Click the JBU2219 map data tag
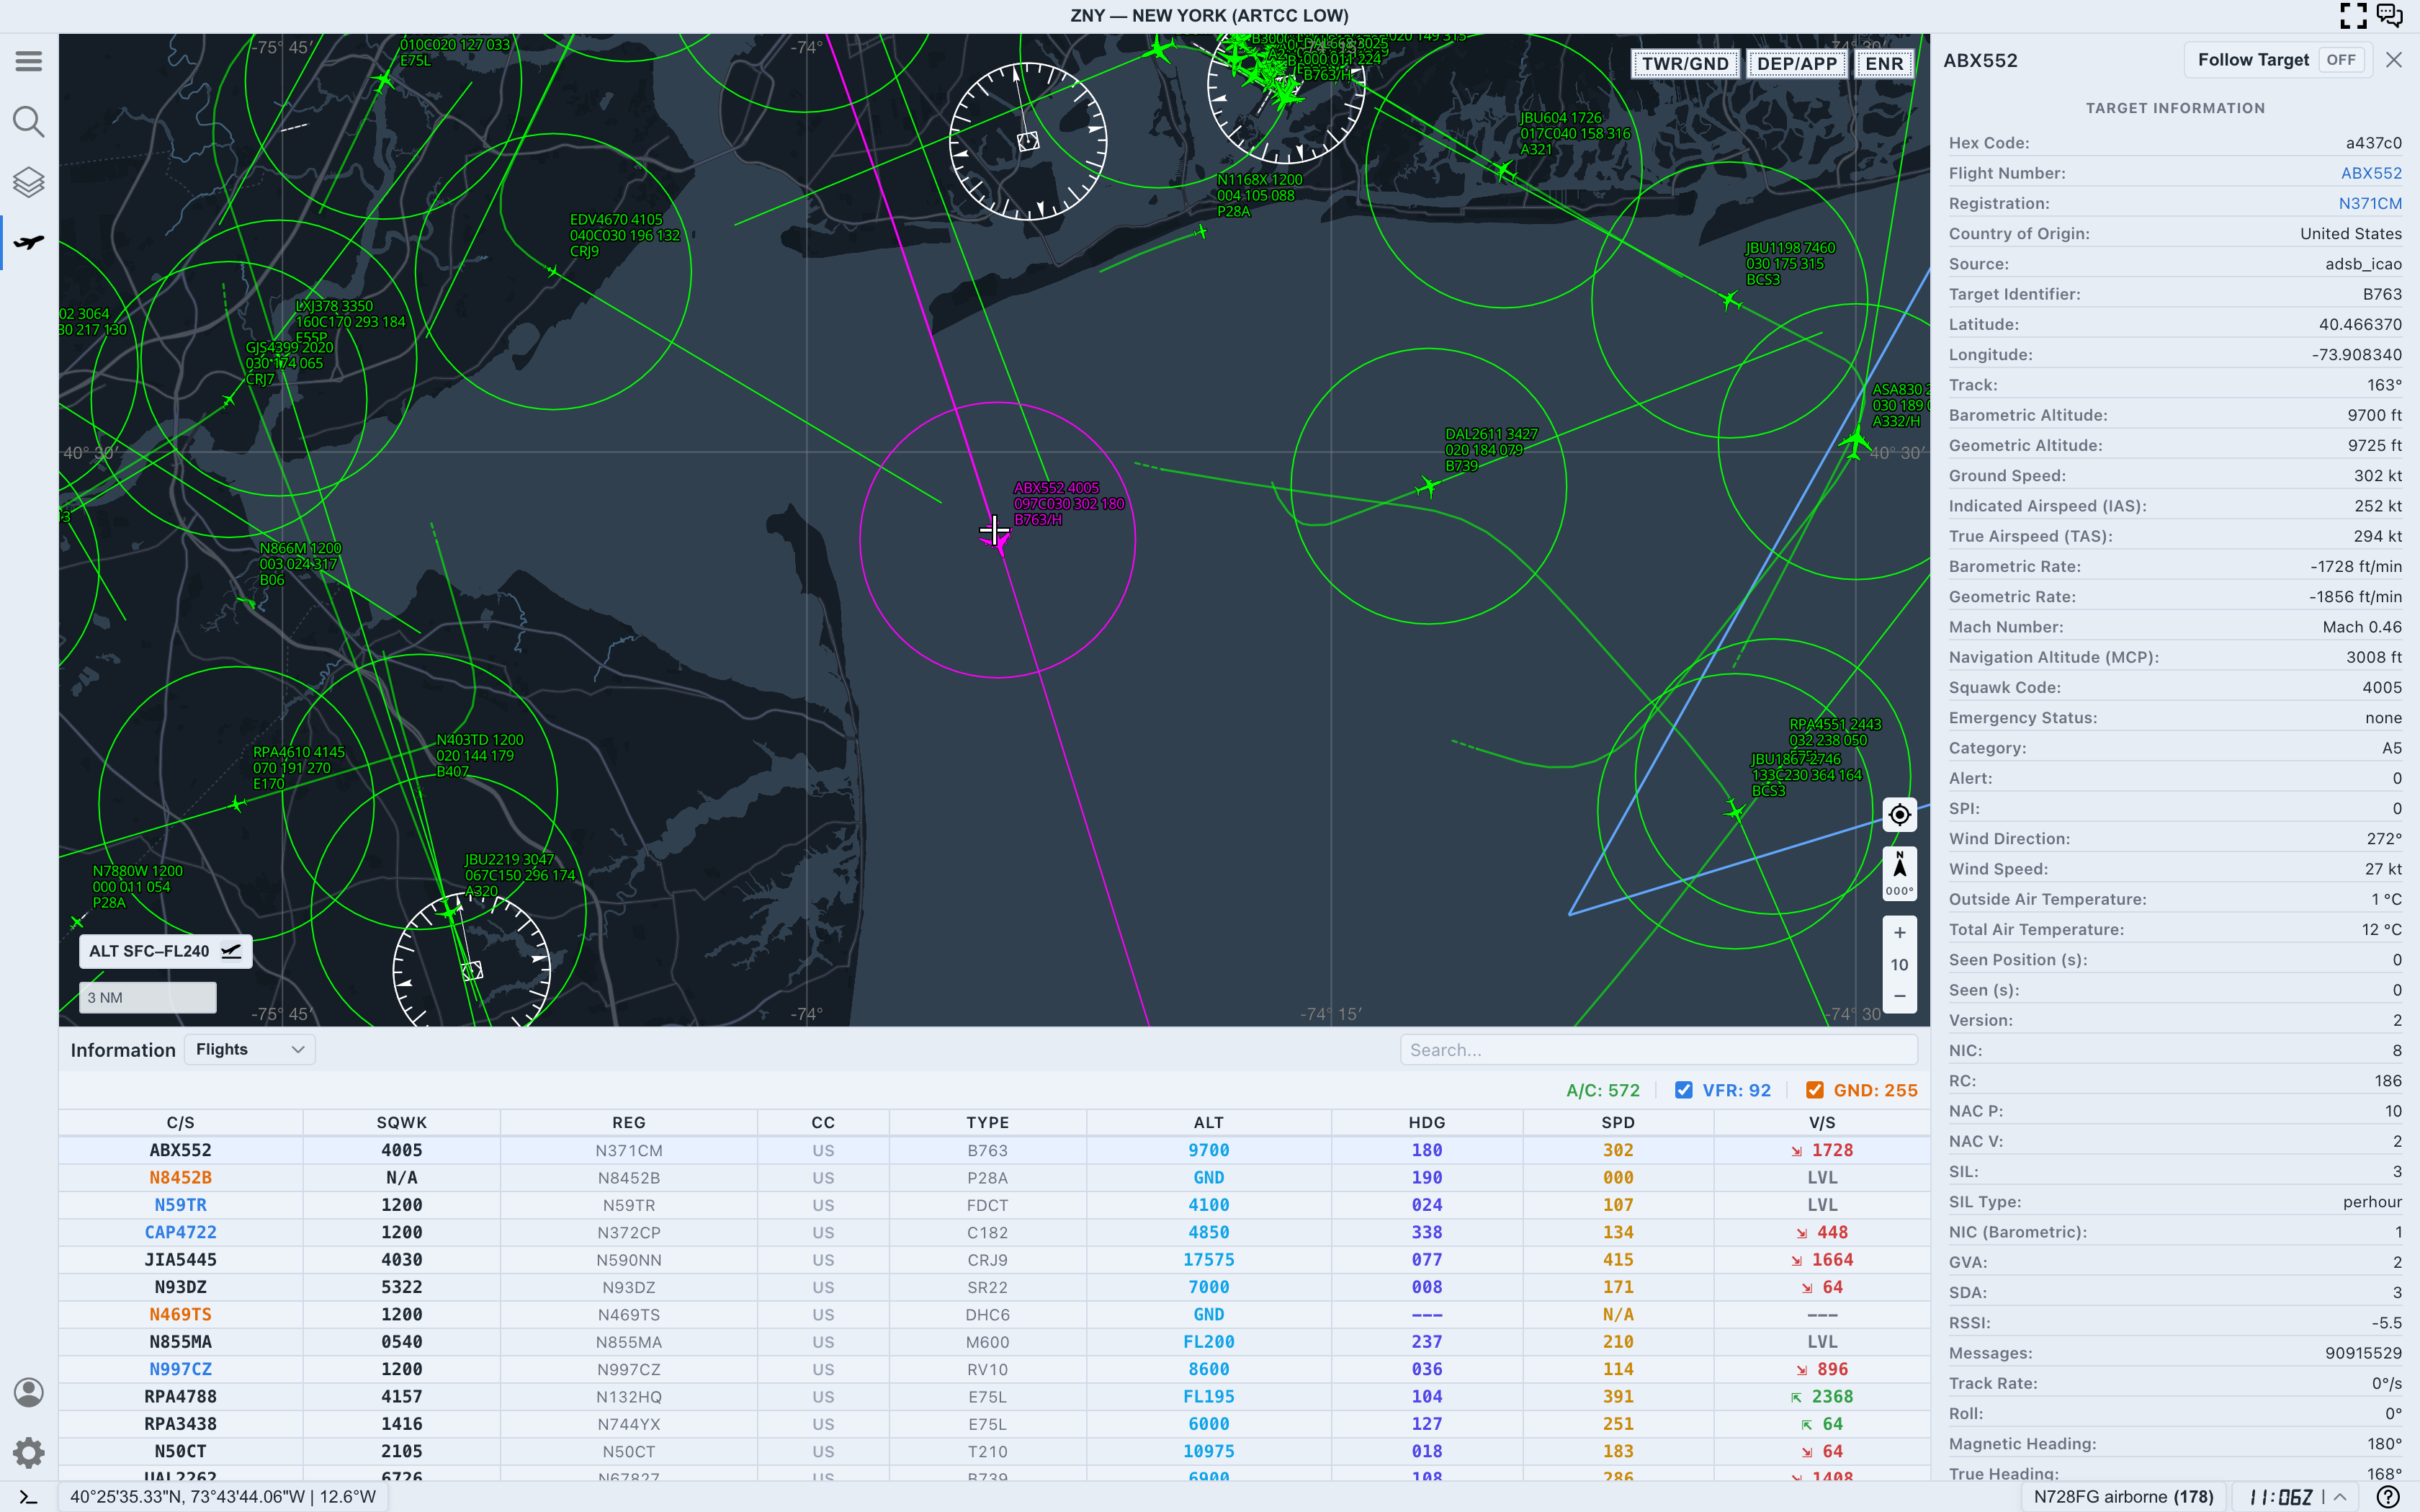This screenshot has height=1512, width=2420. (520, 875)
